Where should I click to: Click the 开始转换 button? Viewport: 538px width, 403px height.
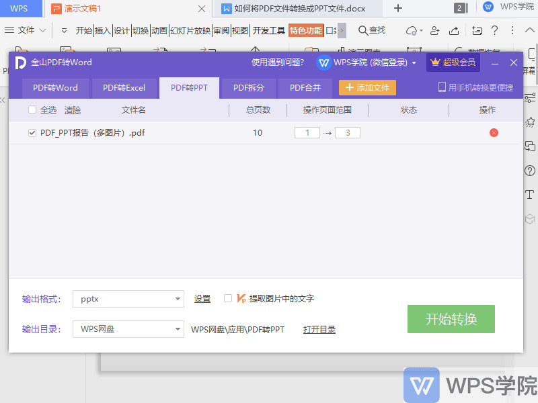451,319
